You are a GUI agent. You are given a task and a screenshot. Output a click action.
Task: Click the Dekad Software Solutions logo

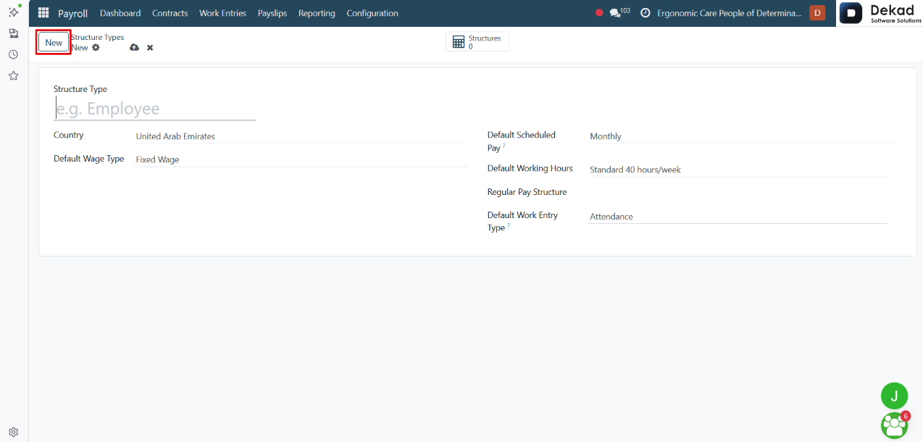click(x=880, y=13)
